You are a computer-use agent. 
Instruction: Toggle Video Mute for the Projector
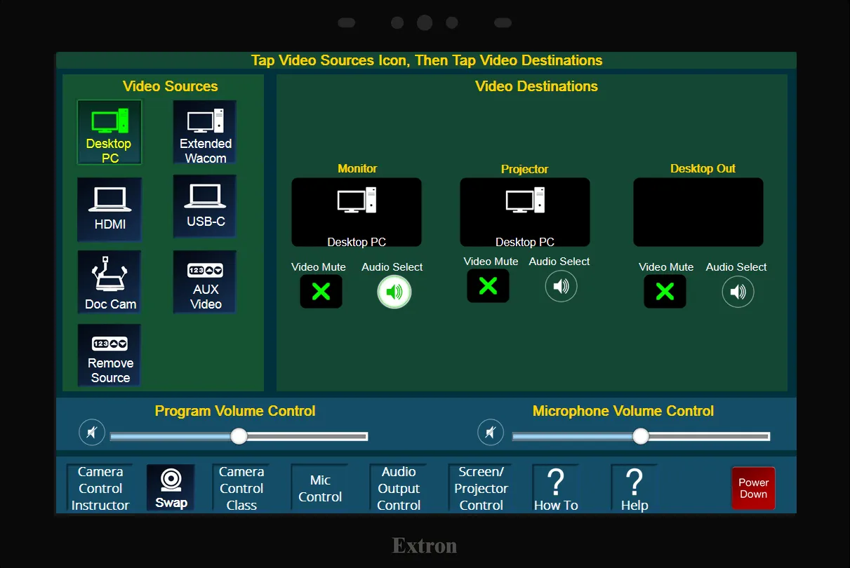point(488,286)
